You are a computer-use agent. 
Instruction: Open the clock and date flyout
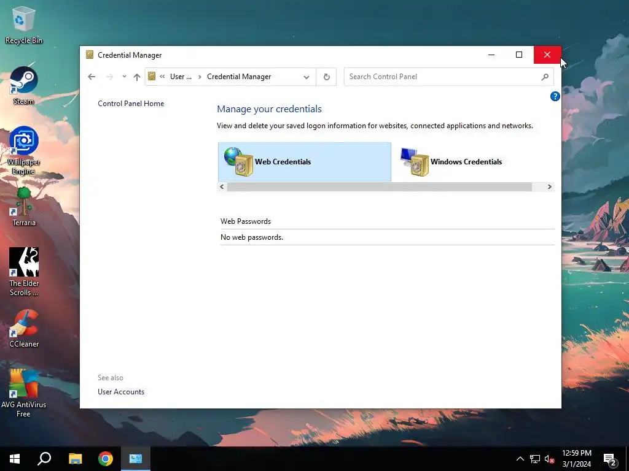tap(576, 459)
